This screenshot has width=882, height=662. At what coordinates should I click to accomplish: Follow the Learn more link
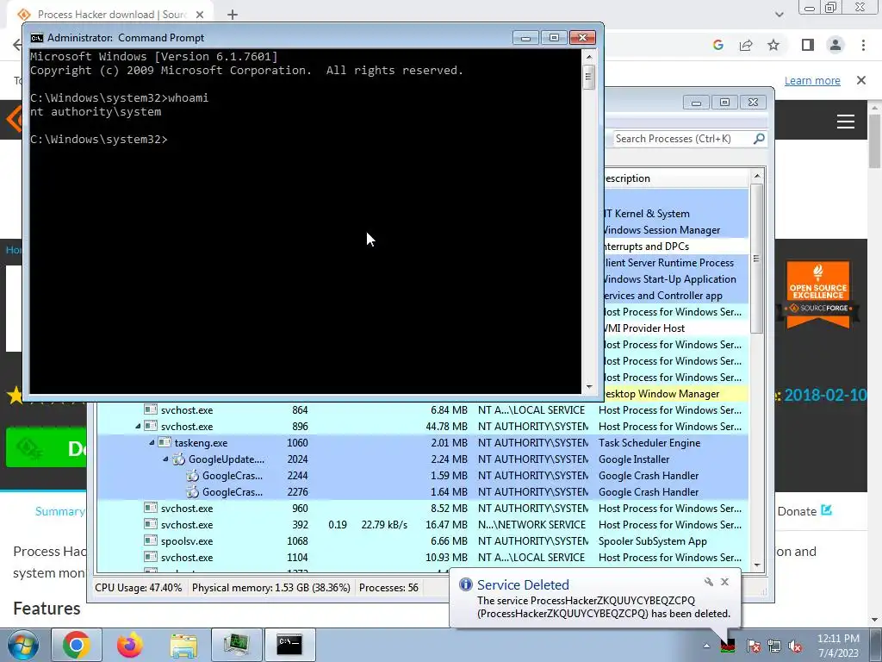(x=812, y=80)
